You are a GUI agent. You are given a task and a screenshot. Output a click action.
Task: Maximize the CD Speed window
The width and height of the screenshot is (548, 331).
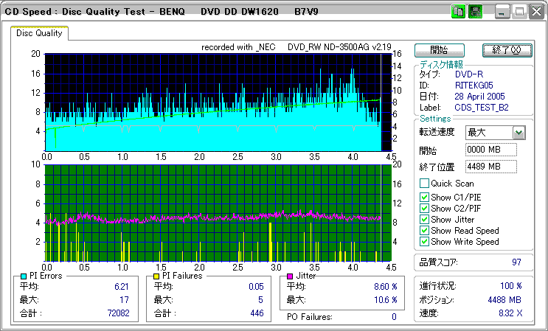tap(518, 12)
